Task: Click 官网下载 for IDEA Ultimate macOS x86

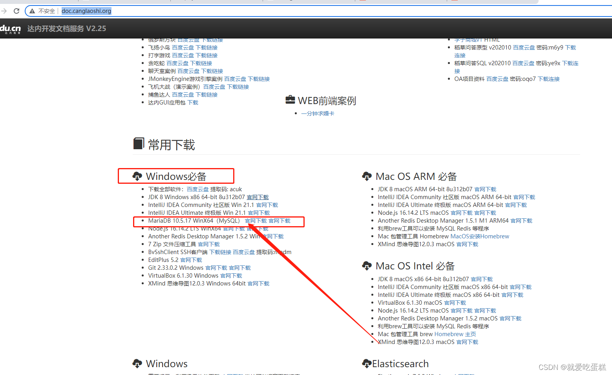Action: point(512,295)
